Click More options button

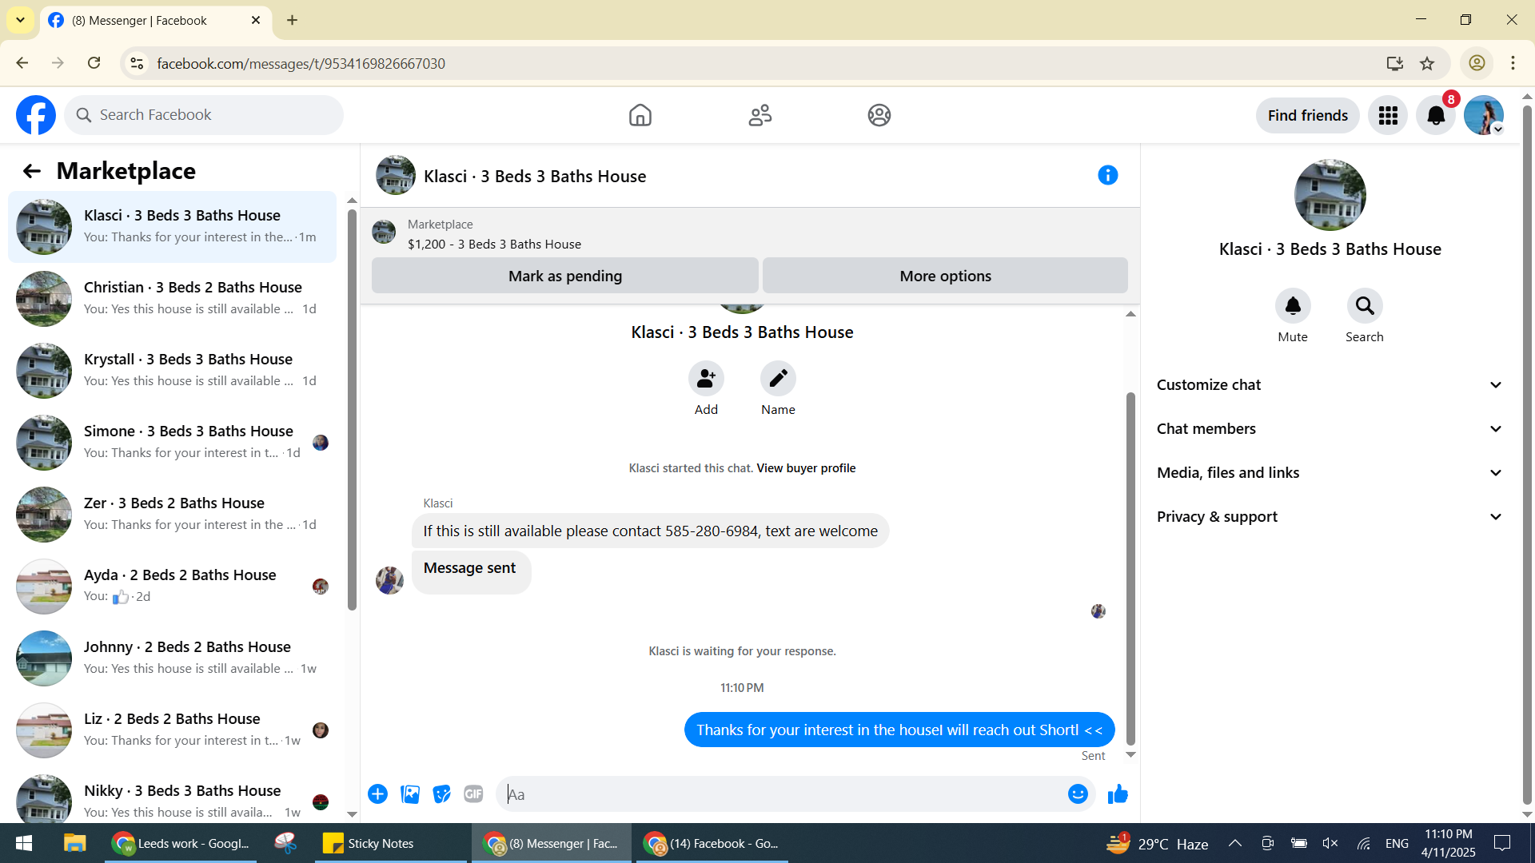(x=945, y=276)
